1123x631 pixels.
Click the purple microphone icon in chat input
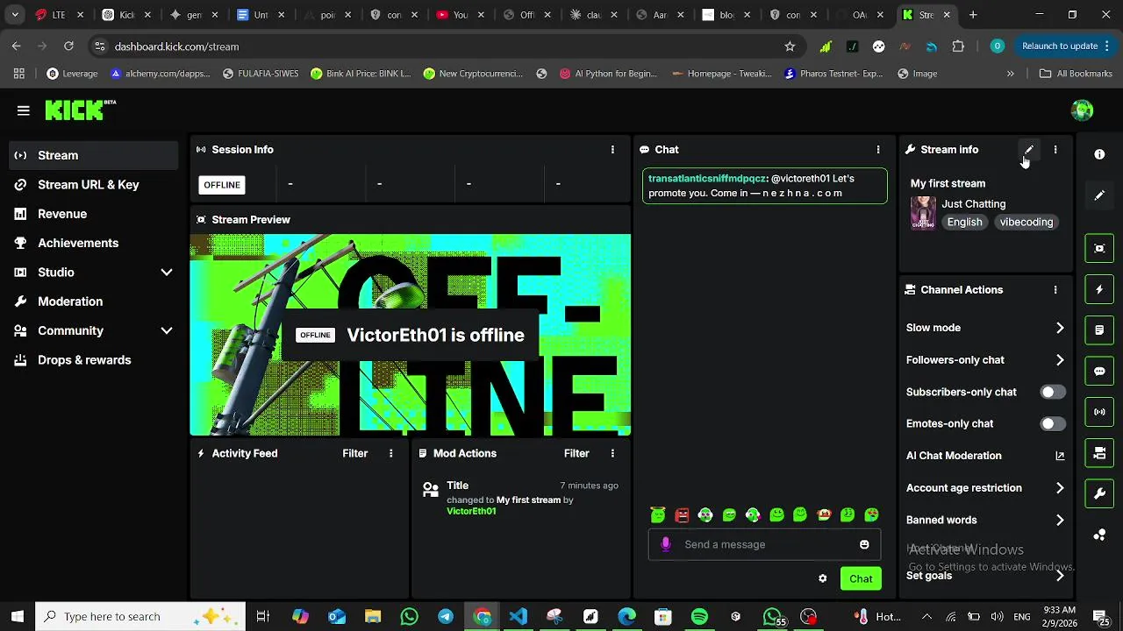pos(666,545)
